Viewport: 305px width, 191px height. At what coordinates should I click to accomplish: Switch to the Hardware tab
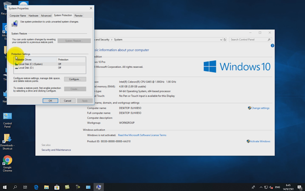tap(33, 16)
